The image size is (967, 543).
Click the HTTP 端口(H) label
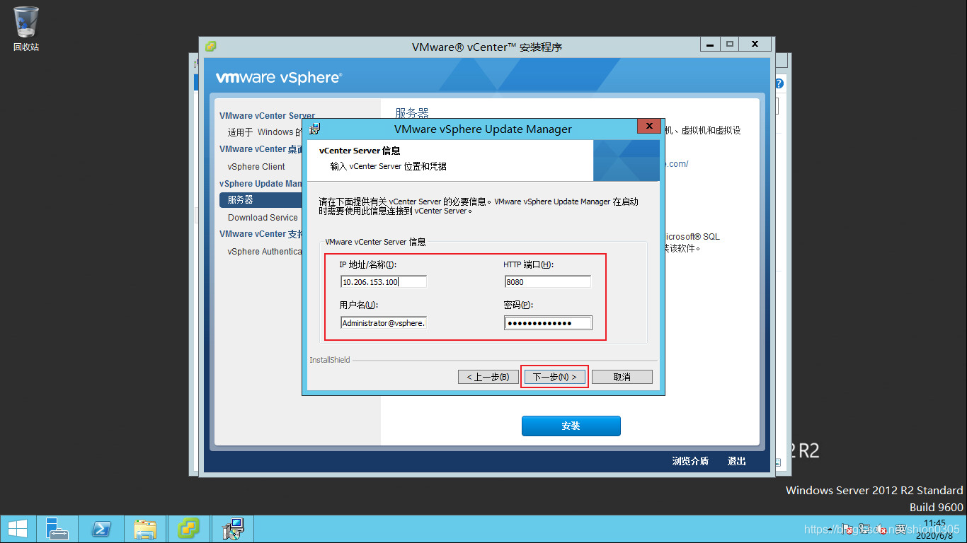528,264
